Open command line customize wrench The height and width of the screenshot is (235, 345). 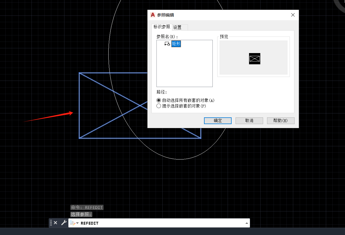[64, 223]
